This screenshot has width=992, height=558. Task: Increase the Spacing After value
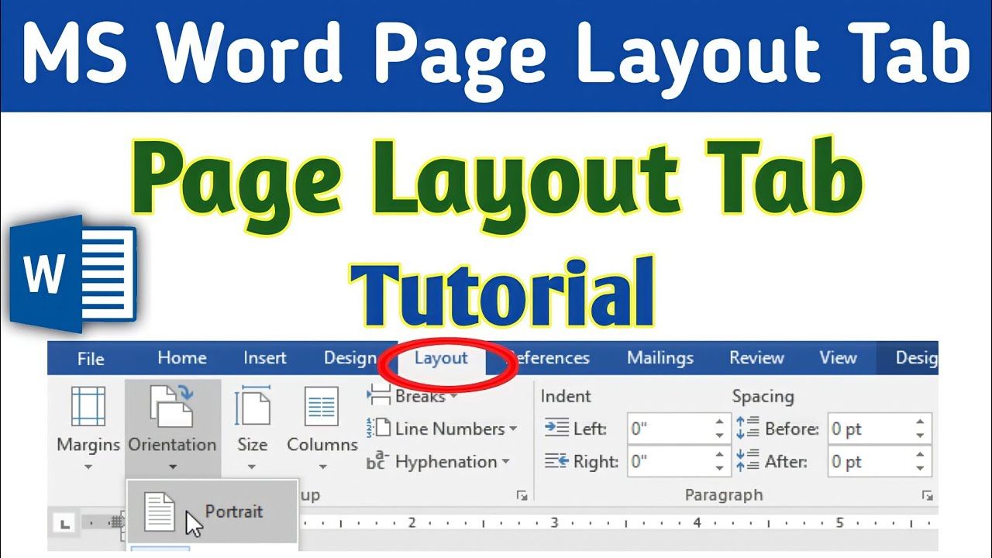click(x=920, y=455)
